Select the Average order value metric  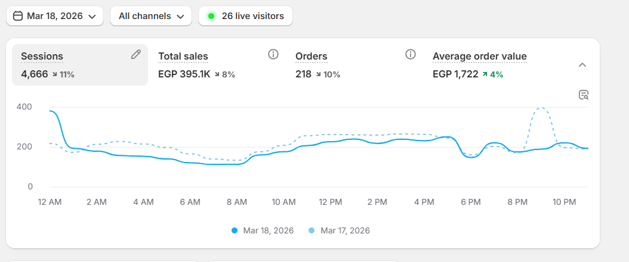pos(479,57)
